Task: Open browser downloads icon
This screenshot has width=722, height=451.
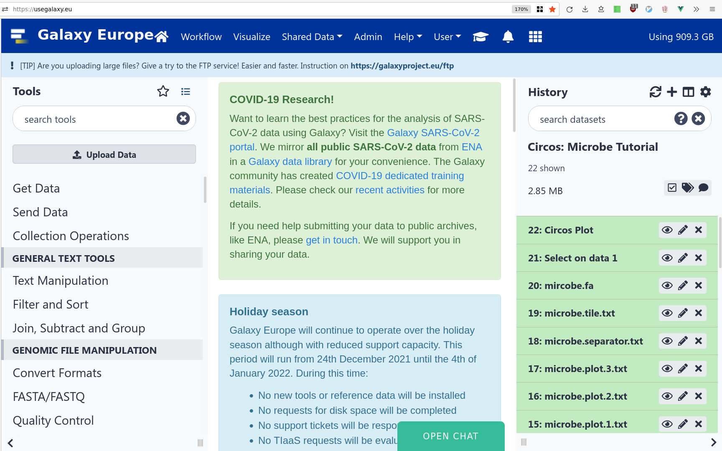Action: 585,9
